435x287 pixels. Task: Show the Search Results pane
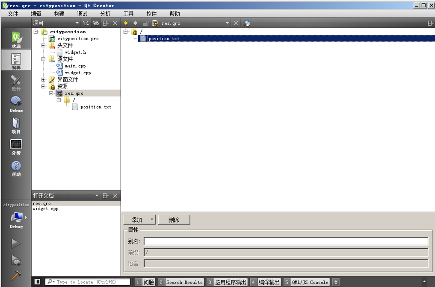click(181, 282)
